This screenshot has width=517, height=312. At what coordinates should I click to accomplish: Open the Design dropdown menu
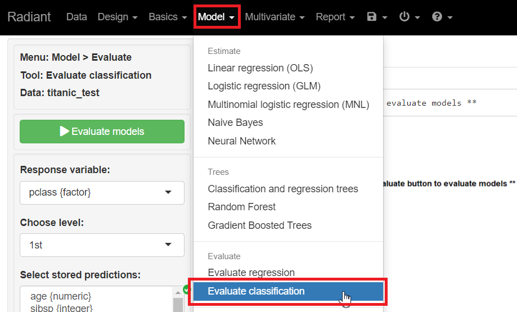pyautogui.click(x=117, y=17)
